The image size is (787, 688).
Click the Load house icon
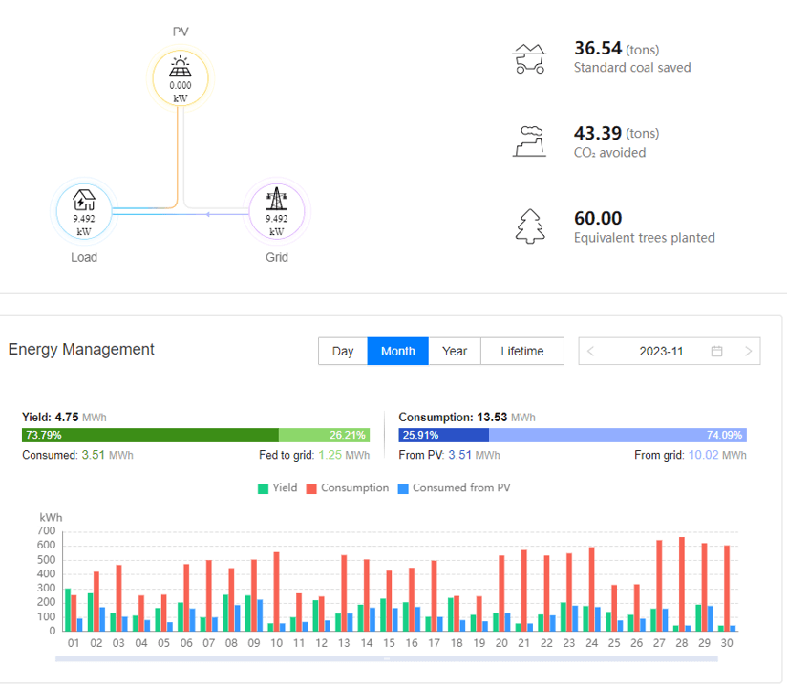[84, 200]
